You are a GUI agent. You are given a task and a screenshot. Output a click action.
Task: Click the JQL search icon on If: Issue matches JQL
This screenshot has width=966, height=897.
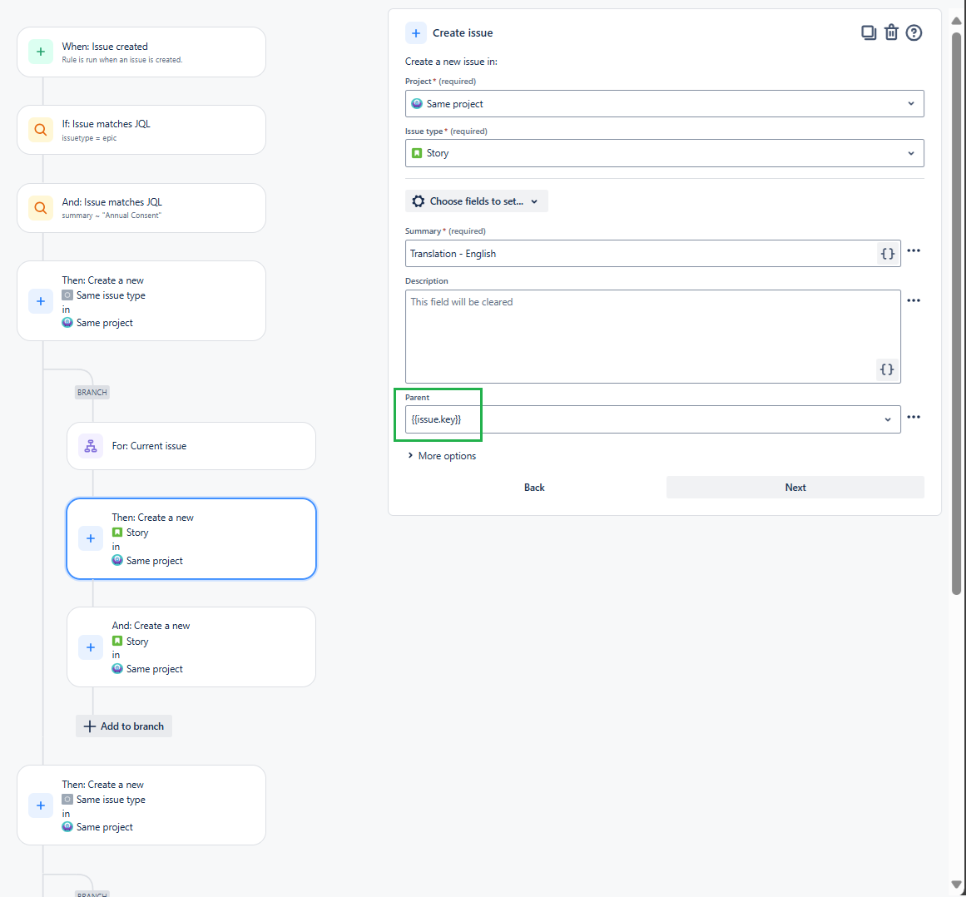click(40, 130)
